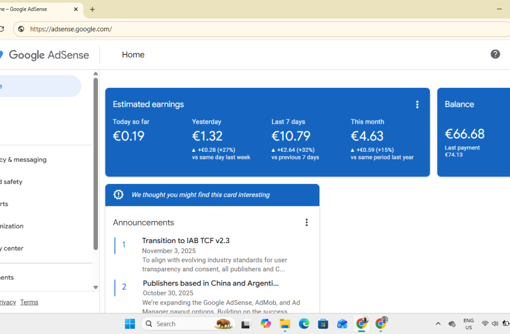Click the November 3, 2025 announcement date
The image size is (510, 334).
tap(169, 251)
